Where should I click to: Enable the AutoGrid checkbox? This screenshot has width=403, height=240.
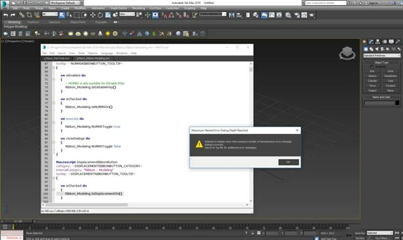click(372, 66)
